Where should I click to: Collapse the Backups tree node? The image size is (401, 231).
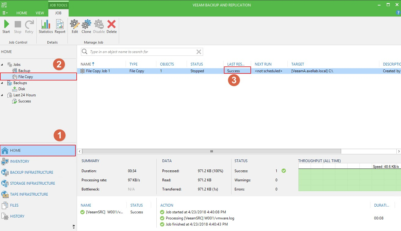coord(3,83)
